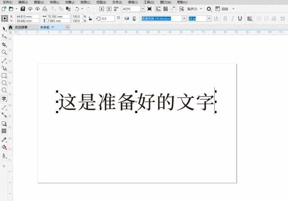
Task: Click the Export icon
Action: [109, 9]
